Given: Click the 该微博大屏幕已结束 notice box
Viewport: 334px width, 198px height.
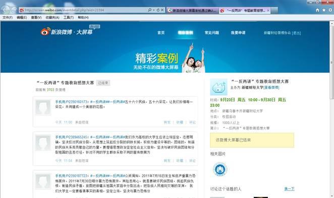Looking at the screenshot, I should click(x=252, y=140).
